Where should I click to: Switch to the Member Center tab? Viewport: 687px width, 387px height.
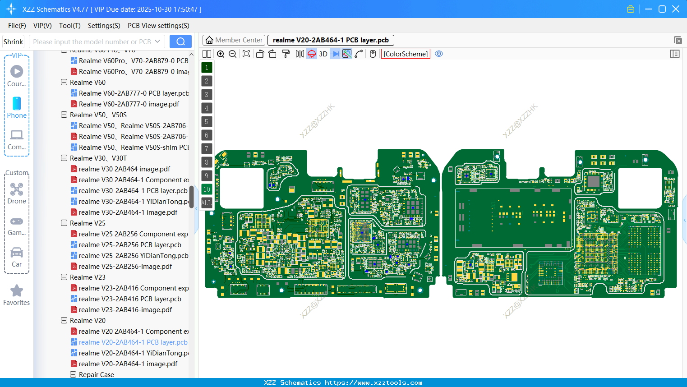[234, 40]
